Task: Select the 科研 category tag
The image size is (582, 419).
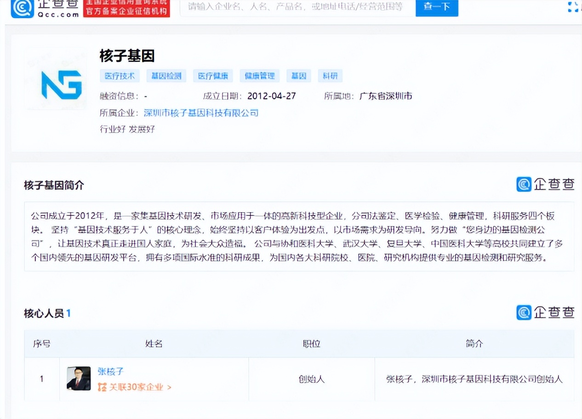Action: pyautogui.click(x=330, y=76)
